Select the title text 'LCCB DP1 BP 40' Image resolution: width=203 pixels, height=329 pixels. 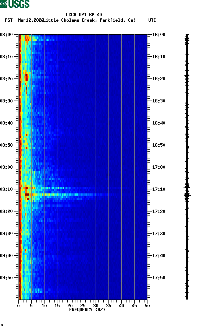pyautogui.click(x=84, y=15)
